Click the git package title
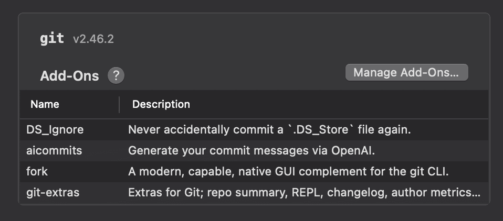The image size is (503, 221). click(x=52, y=38)
